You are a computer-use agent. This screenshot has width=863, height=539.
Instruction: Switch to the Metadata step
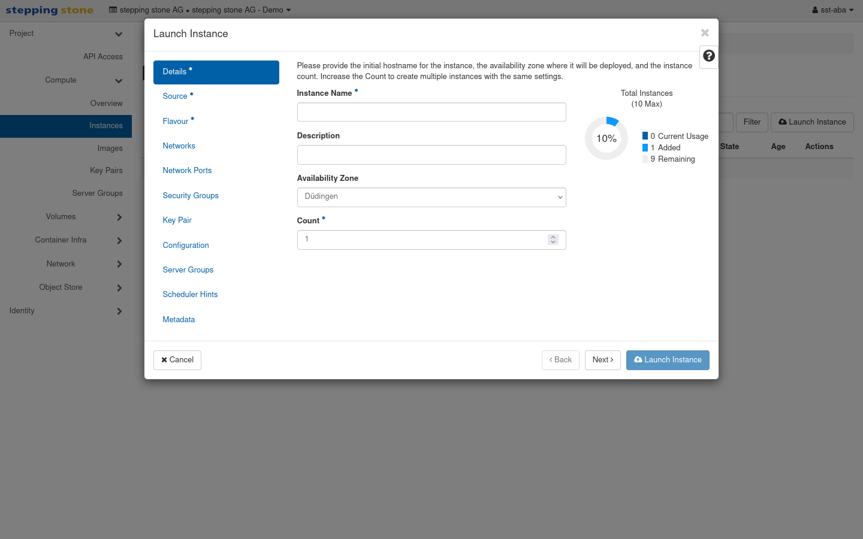179,320
